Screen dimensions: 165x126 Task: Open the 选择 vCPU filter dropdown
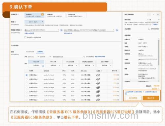click(x=33, y=57)
